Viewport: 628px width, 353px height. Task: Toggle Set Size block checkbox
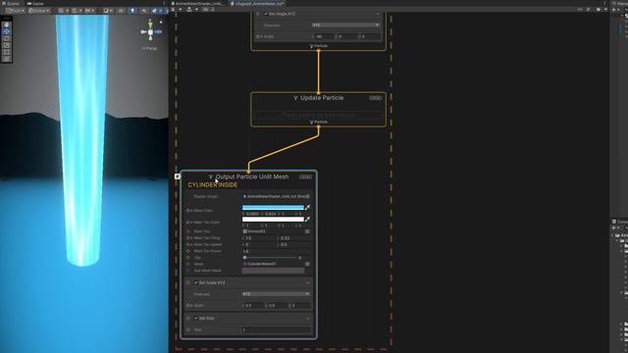[x=196, y=318]
